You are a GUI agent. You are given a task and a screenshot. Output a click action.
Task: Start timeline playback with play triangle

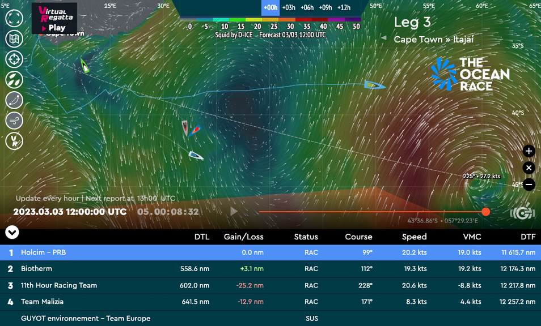click(x=234, y=211)
